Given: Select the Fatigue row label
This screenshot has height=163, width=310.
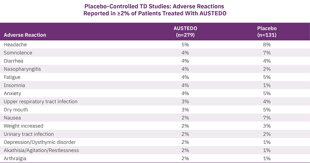Looking at the screenshot, I should pos(12,77).
